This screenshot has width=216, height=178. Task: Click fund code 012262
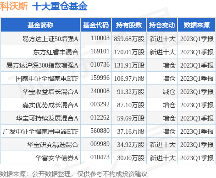click(x=100, y=117)
